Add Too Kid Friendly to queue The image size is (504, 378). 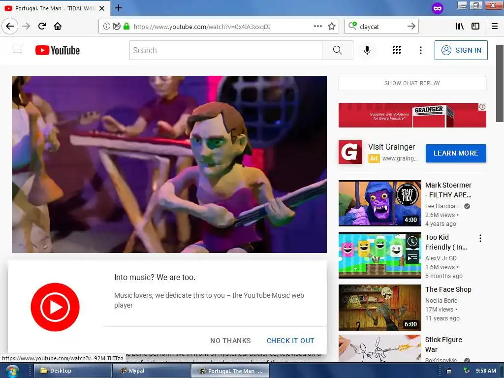pyautogui.click(x=412, y=257)
